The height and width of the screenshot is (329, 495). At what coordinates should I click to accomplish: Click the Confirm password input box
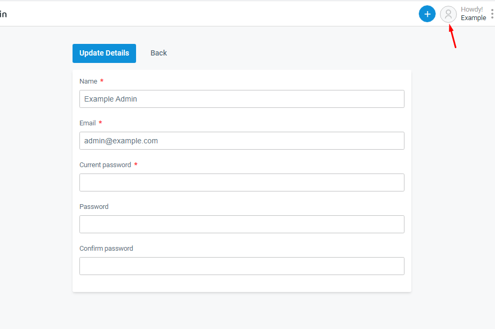click(241, 266)
